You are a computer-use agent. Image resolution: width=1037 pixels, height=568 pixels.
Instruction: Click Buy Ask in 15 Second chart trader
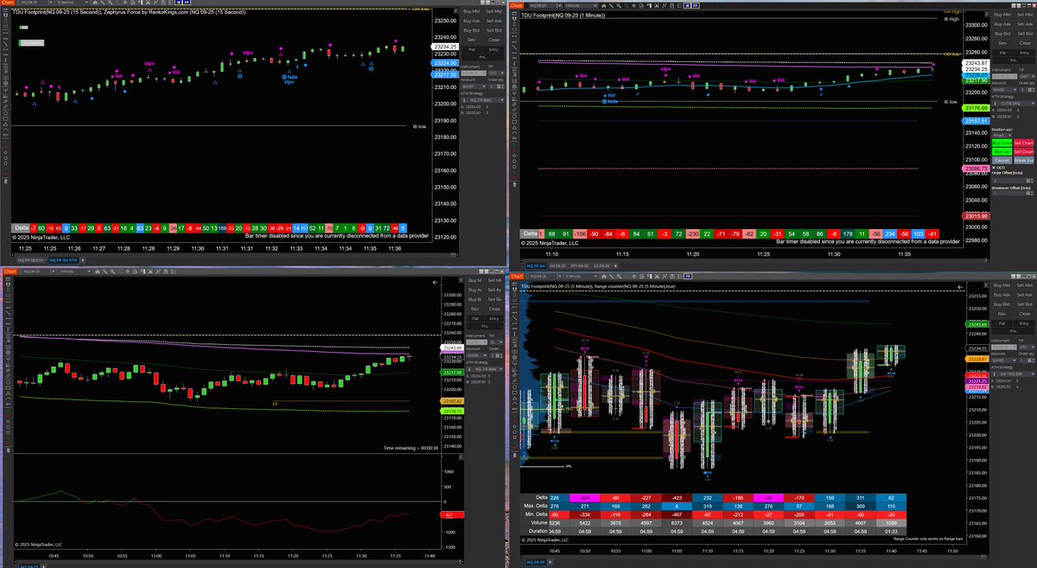coord(472,21)
